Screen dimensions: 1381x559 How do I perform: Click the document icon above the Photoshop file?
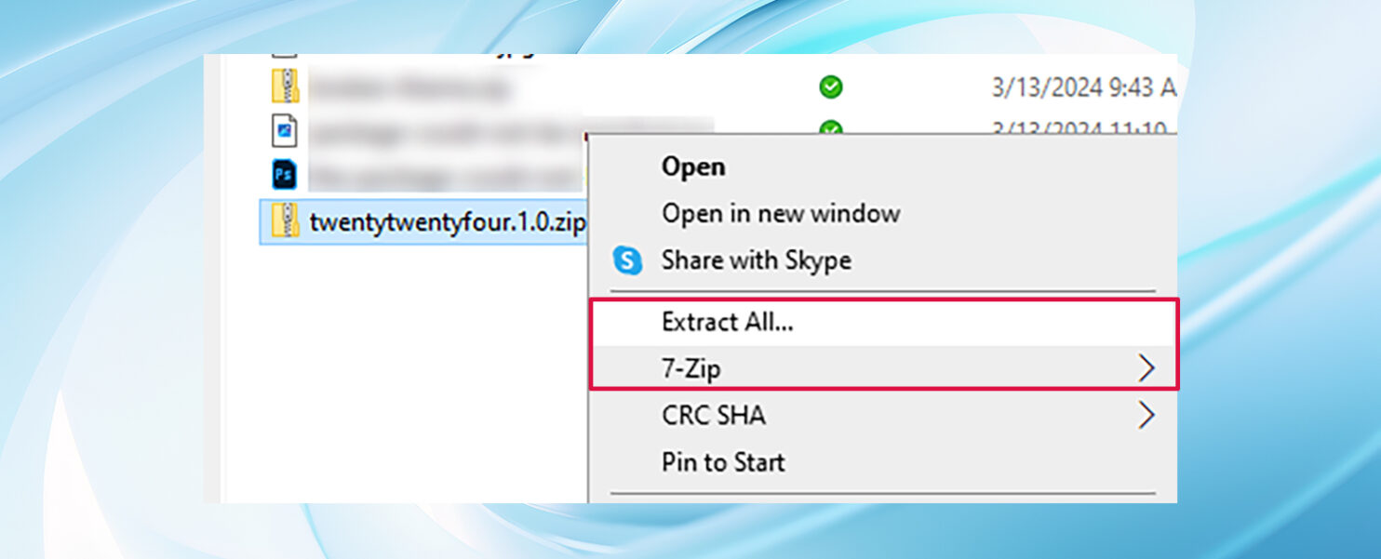click(286, 129)
